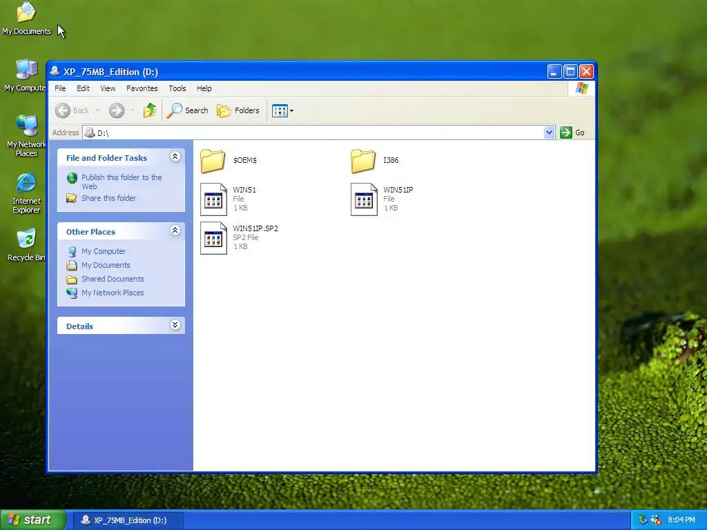Screen dimensions: 707x530
Task: Open the File menu
Action: 60,88
